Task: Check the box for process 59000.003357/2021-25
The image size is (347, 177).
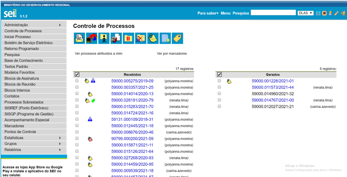Action: [x=77, y=87]
